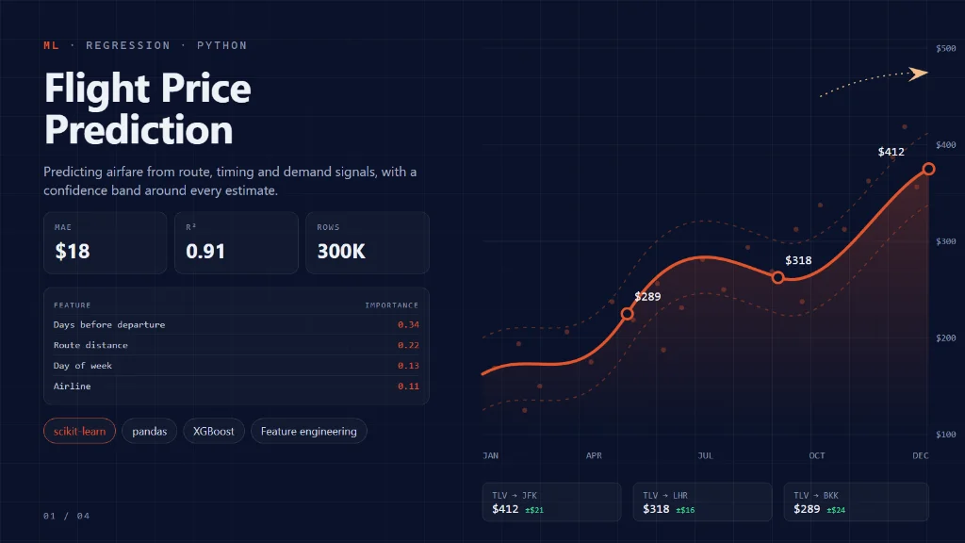Pick the December chart point above $400

[x=928, y=169]
